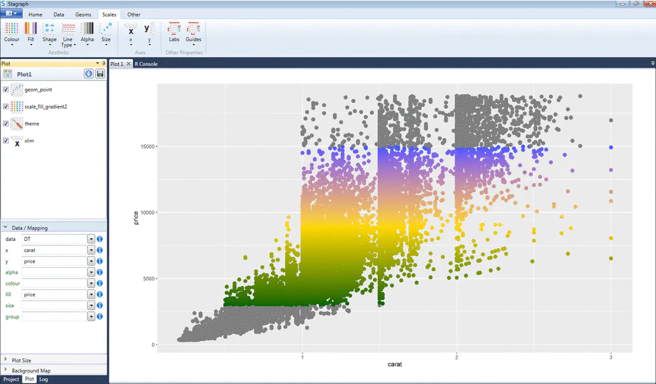Open the Fill scale ribbon button
This screenshot has height=384, width=656.
coord(31,33)
